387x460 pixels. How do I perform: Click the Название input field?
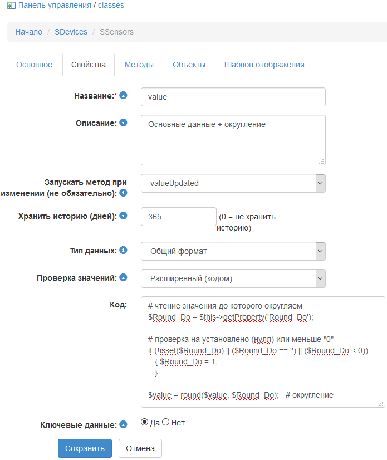(x=233, y=96)
